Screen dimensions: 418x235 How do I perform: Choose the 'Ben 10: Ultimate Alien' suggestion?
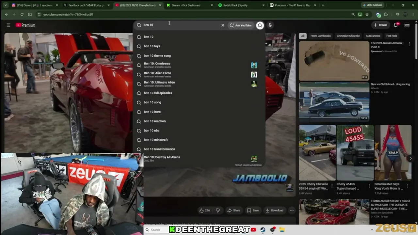(199, 84)
